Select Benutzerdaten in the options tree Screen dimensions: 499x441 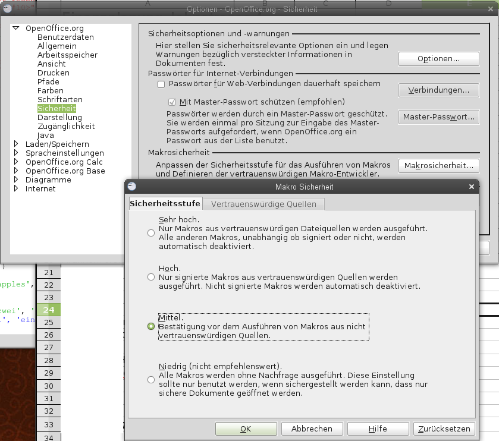pos(65,37)
